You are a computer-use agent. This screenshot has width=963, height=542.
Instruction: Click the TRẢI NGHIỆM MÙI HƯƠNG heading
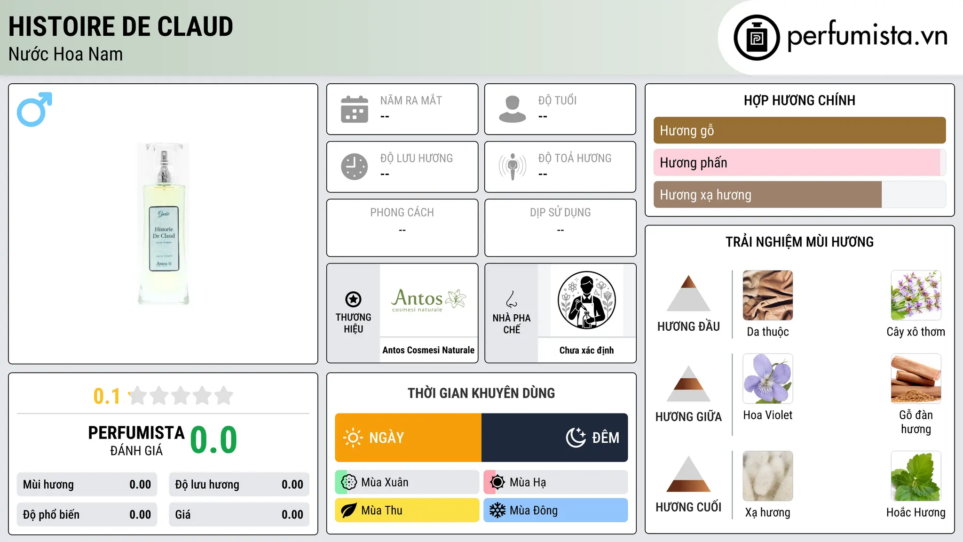(x=799, y=242)
